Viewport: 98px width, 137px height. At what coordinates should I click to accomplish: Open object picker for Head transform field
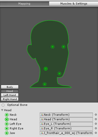point(96,119)
